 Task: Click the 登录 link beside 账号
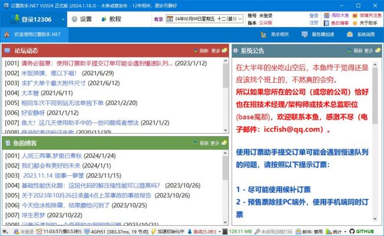(x=314, y=16)
